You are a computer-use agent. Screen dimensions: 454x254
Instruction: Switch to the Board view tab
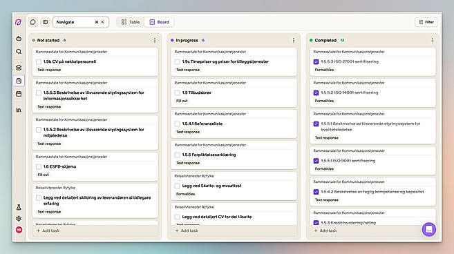click(159, 22)
